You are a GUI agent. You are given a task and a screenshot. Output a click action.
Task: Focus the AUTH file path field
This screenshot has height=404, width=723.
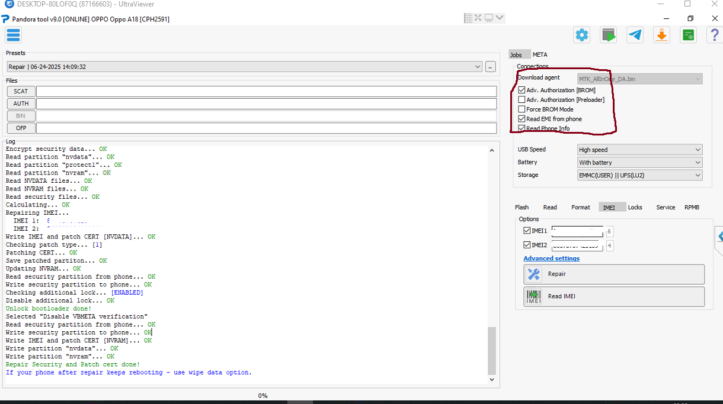[x=267, y=104]
